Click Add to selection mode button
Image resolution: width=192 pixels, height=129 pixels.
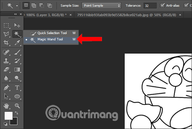click(34, 5)
